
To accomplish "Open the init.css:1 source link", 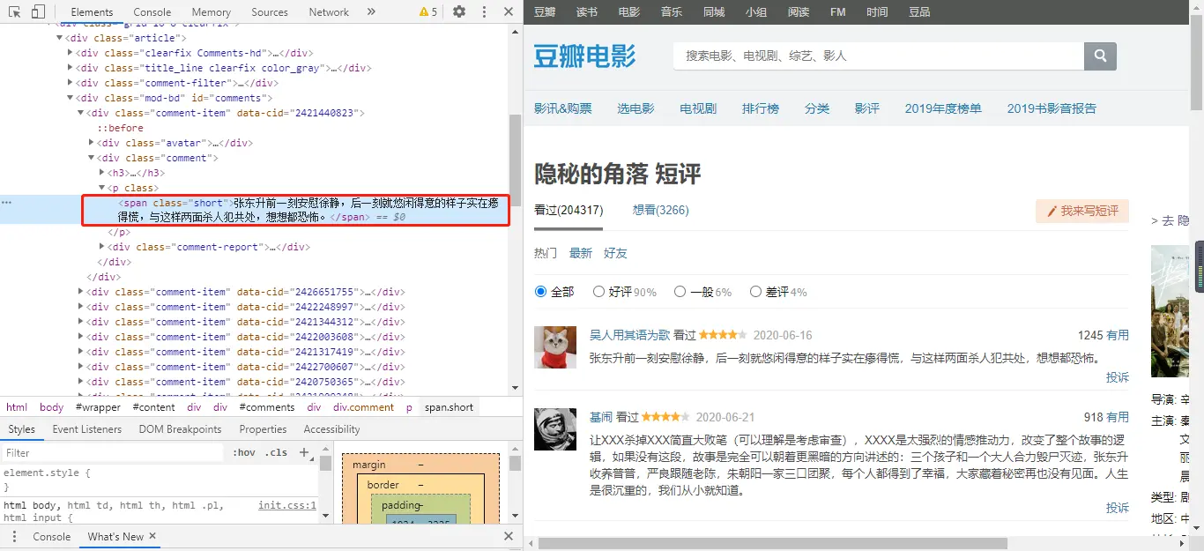I will (287, 506).
